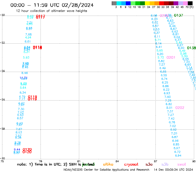
Task: Click the 6.11 wave height value
Action: click(157, 37)
